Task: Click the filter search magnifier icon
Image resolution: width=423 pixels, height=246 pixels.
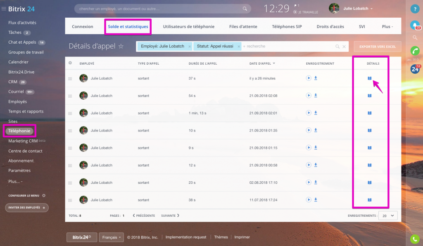Action: coord(337,47)
